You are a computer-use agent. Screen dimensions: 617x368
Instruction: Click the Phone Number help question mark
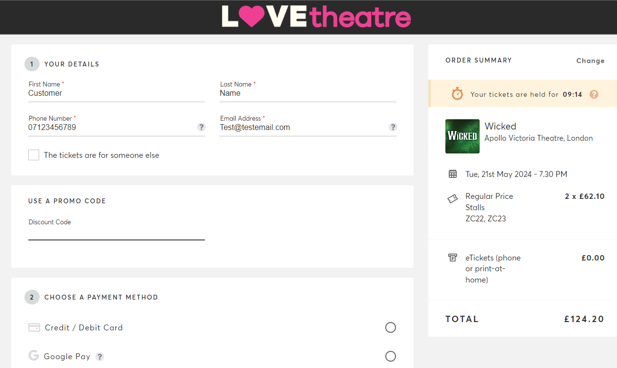pos(201,127)
